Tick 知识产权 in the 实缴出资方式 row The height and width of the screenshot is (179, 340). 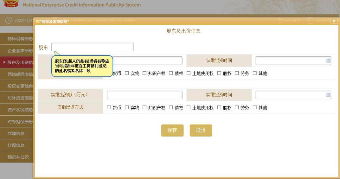pos(144,107)
